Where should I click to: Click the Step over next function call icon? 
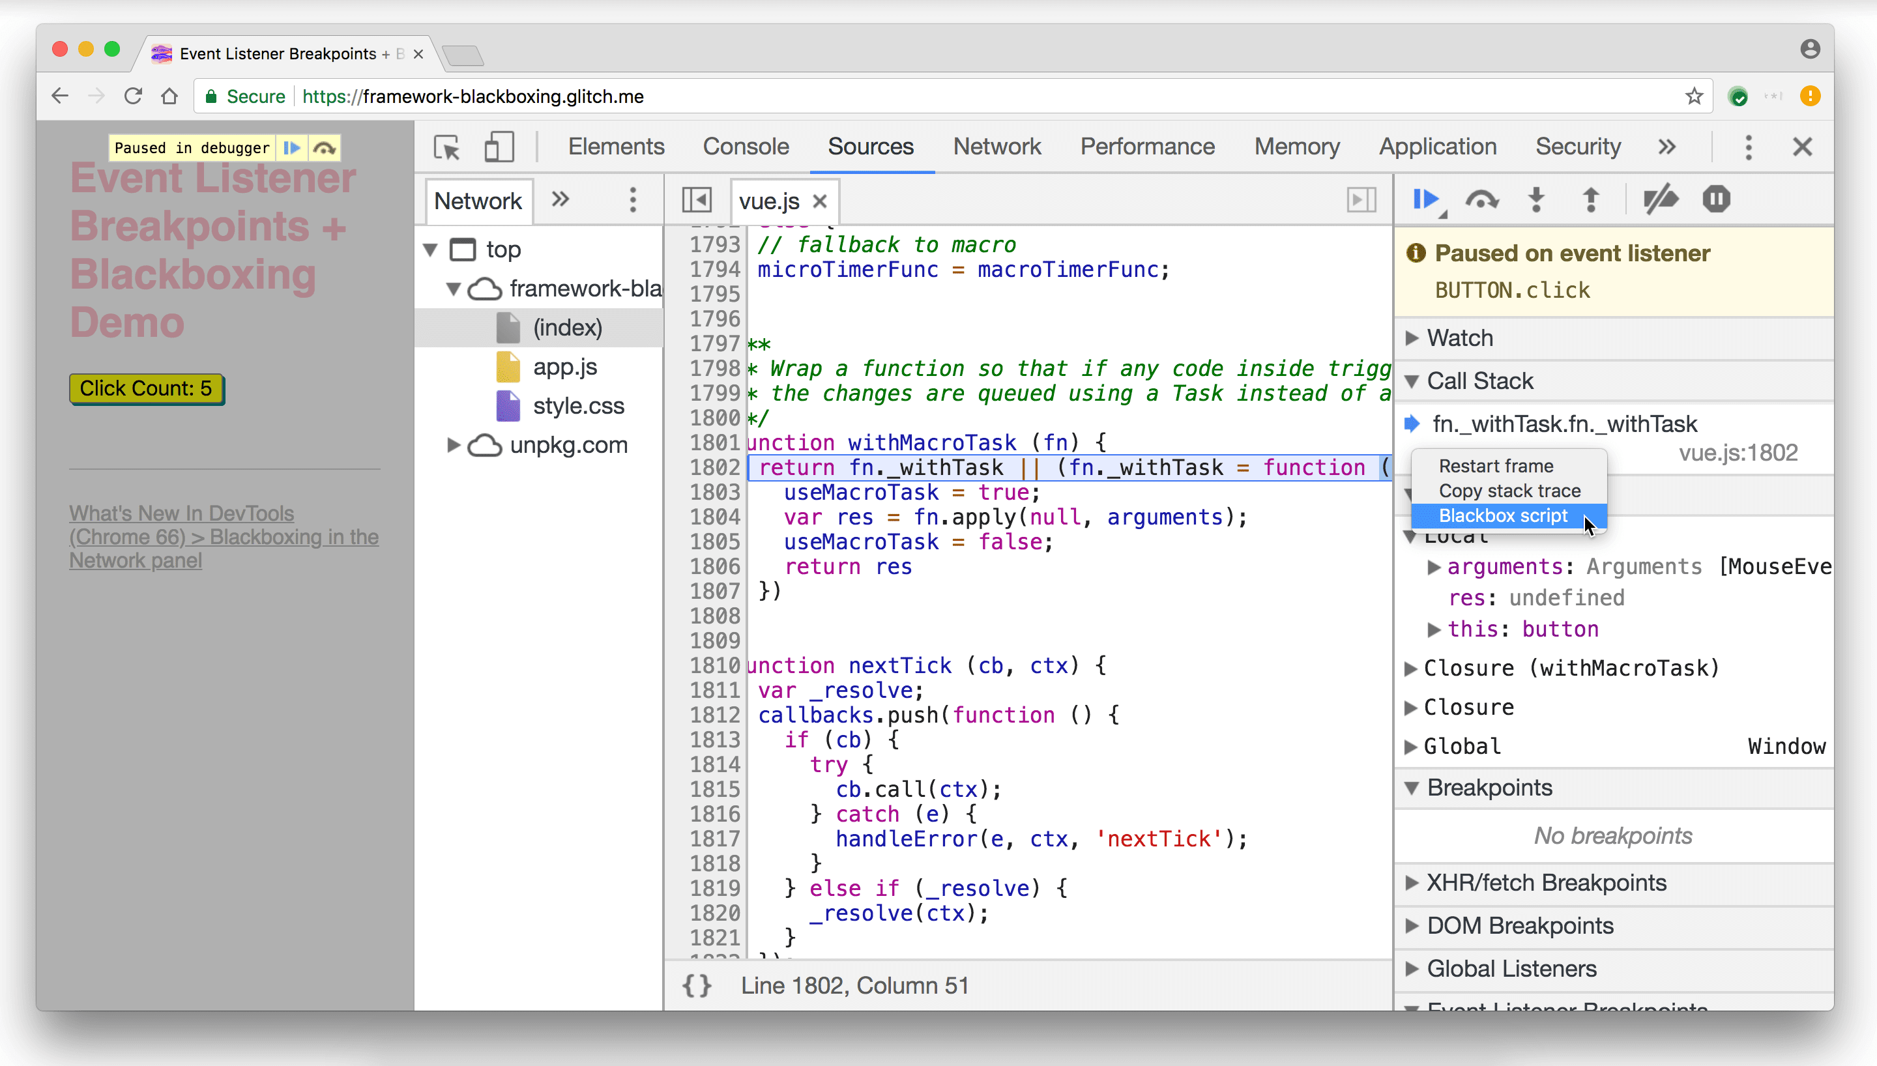pyautogui.click(x=1480, y=200)
